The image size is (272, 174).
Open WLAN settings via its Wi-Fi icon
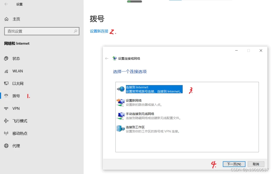(x=6, y=71)
